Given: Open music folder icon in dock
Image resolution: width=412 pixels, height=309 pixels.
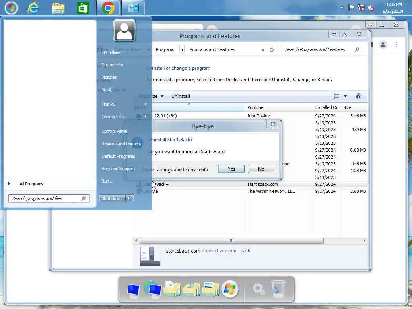Looking at the screenshot, I should [x=191, y=289].
